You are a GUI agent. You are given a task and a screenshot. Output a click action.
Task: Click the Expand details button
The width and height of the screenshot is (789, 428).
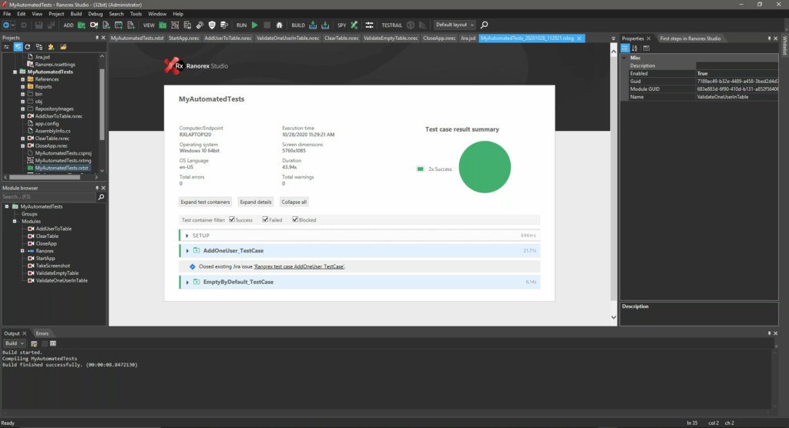click(x=256, y=202)
